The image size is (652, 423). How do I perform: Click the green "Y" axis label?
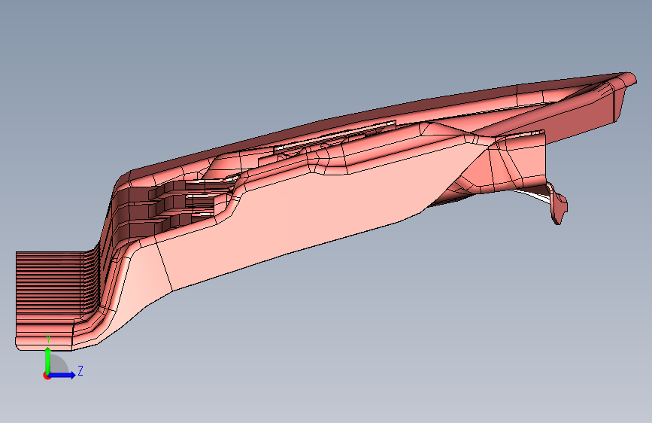[x=48, y=339]
